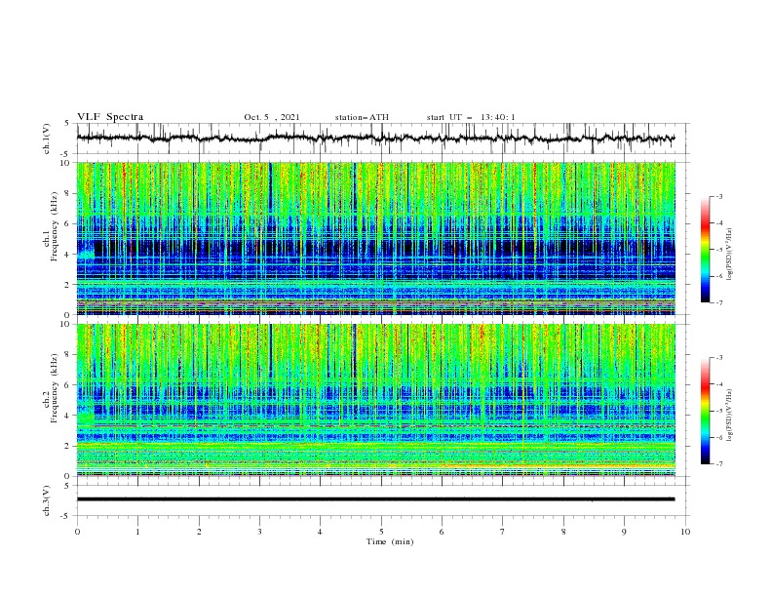Click the time axis tick label '5'
Screen dimensions: 772x597
coord(381,532)
